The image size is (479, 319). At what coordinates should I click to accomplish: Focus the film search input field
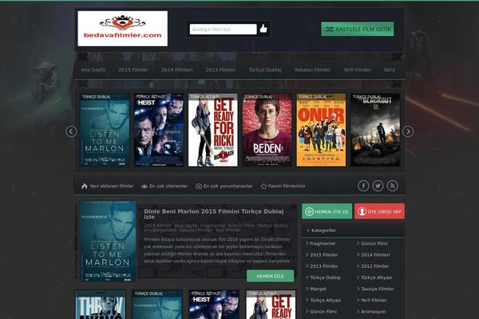click(223, 30)
